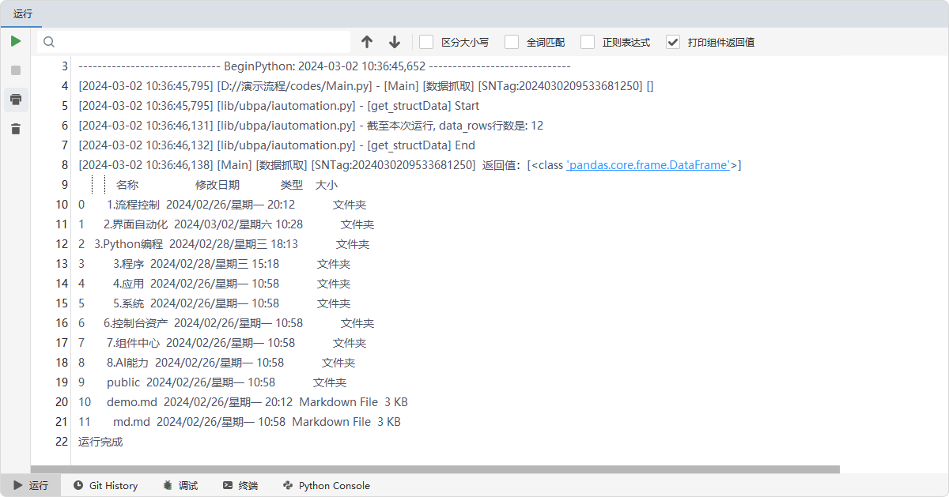Open the 终端 tab
Screen dimensions: 949x497
240,485
